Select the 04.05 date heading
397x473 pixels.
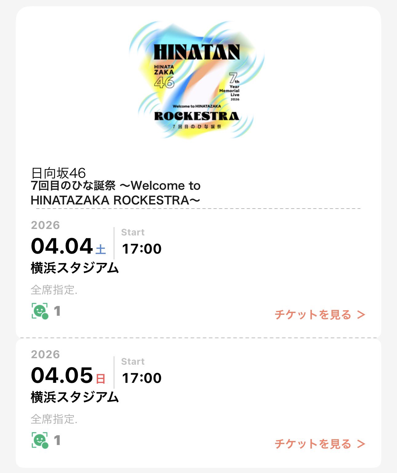(62, 376)
